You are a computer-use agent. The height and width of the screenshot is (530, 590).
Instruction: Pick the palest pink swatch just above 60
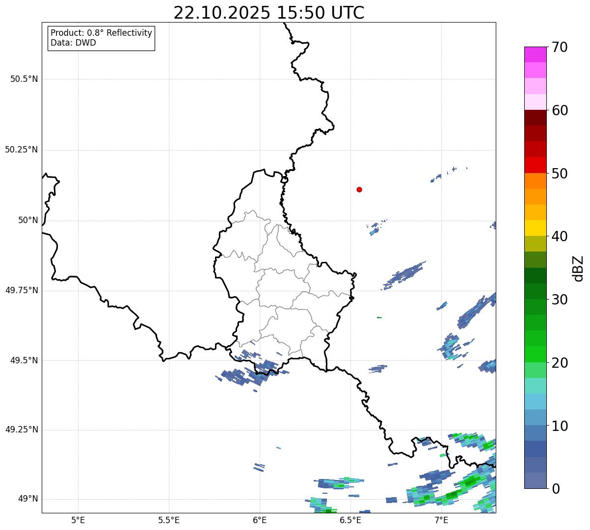click(x=535, y=102)
